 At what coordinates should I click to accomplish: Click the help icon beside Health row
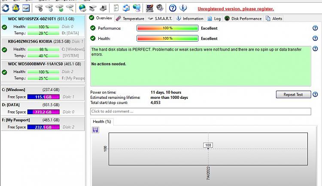click(315, 38)
